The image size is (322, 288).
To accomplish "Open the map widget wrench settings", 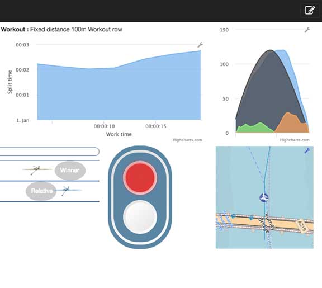I will [x=307, y=150].
